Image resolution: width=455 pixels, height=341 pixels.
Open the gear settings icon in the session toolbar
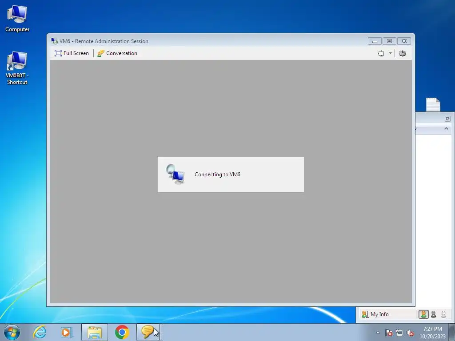(403, 53)
